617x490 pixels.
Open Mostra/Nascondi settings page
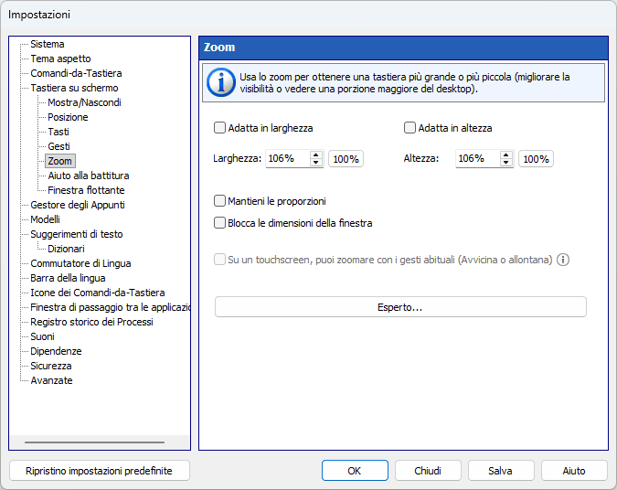pyautogui.click(x=84, y=102)
